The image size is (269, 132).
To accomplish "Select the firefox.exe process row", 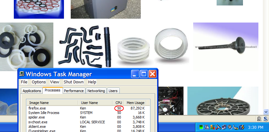I will click(x=88, y=108).
